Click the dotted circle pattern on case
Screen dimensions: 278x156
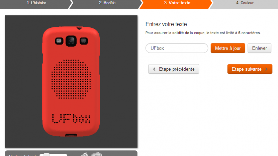[71, 79]
